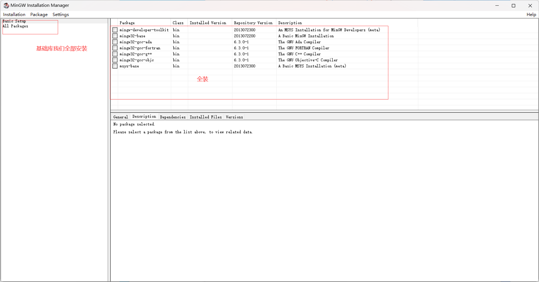The height and width of the screenshot is (282, 539).
Task: Sort by the Class column header
Action: [179, 23]
